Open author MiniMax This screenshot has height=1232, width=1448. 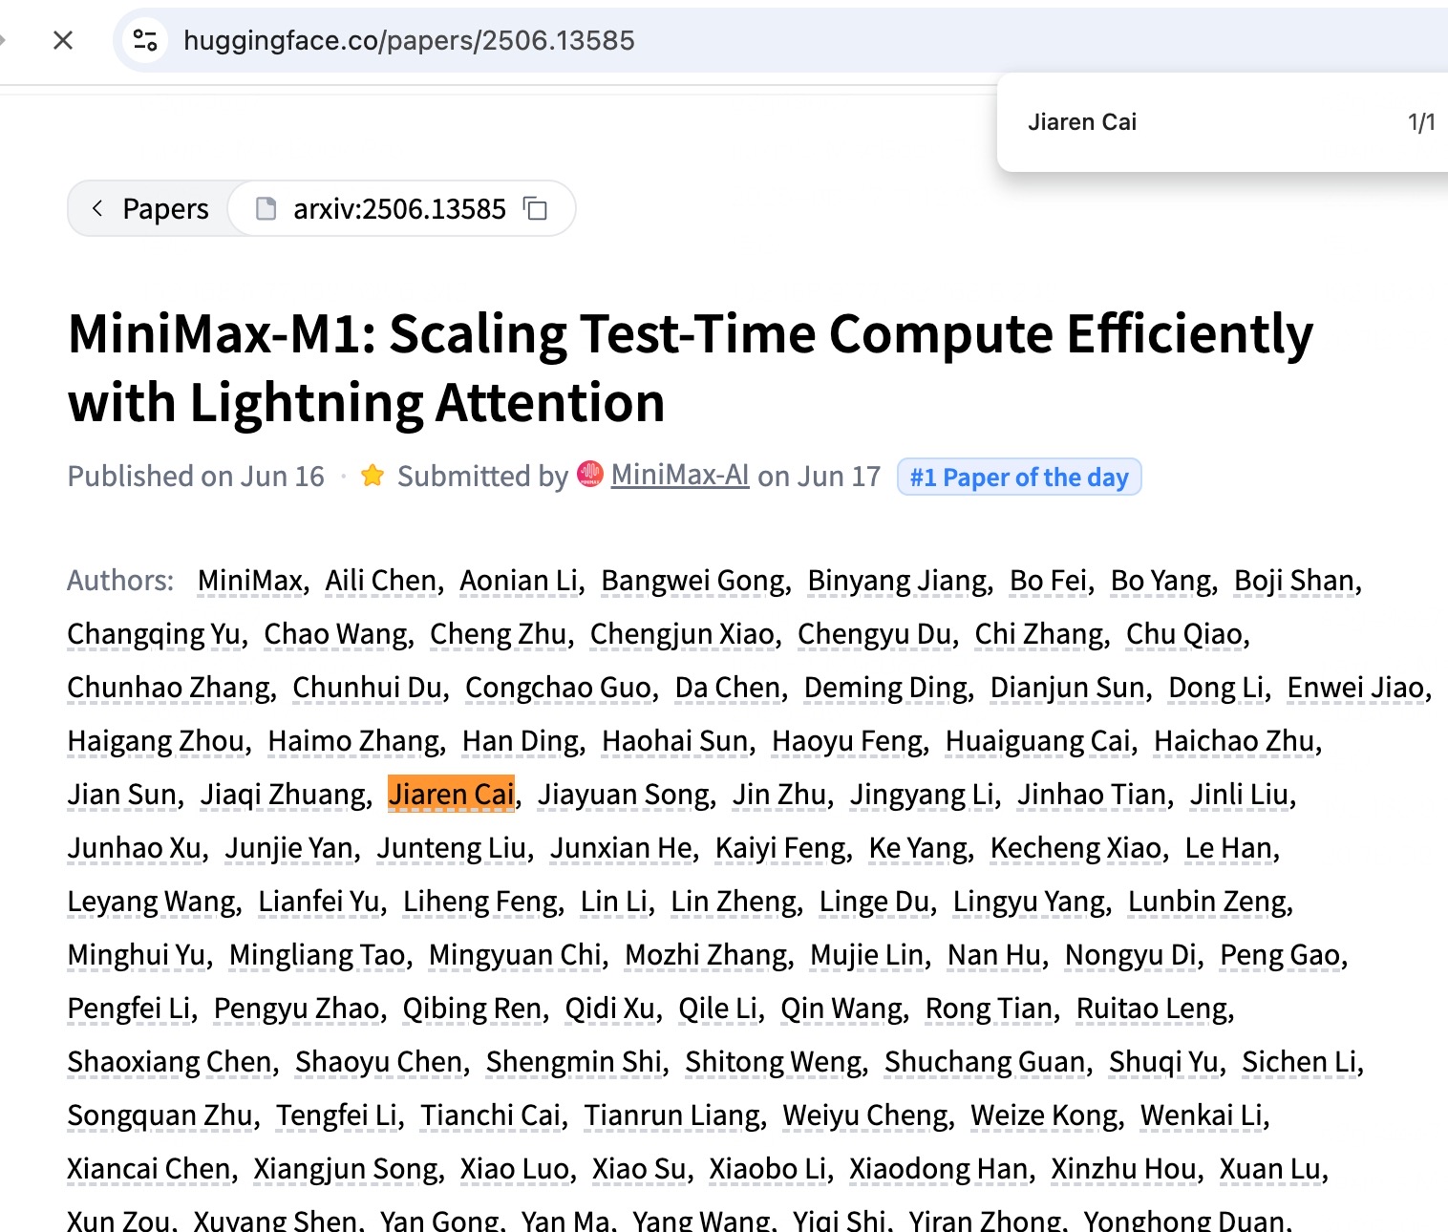249,581
